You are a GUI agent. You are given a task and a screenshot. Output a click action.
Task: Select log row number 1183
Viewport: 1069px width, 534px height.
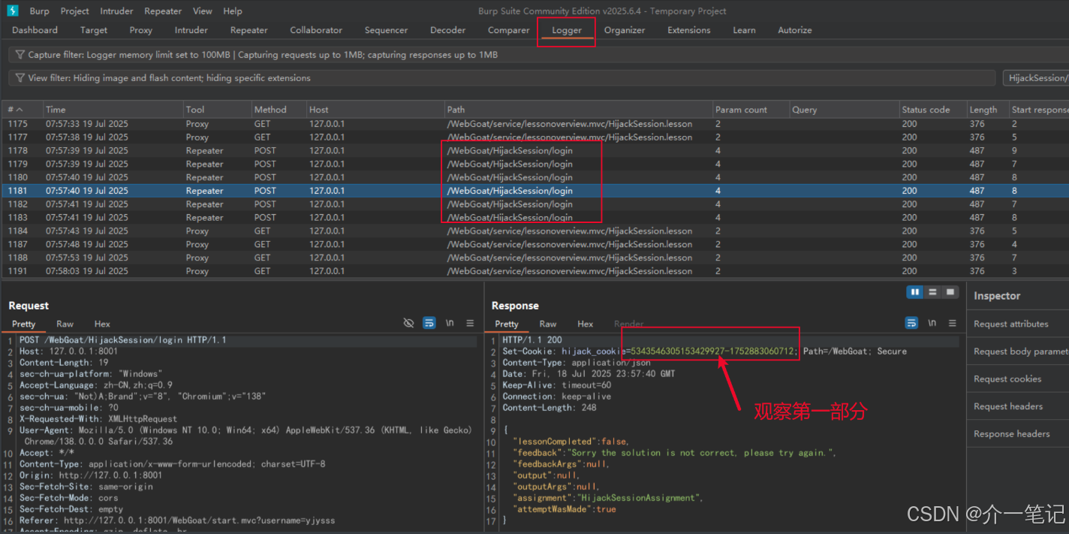tap(534, 217)
